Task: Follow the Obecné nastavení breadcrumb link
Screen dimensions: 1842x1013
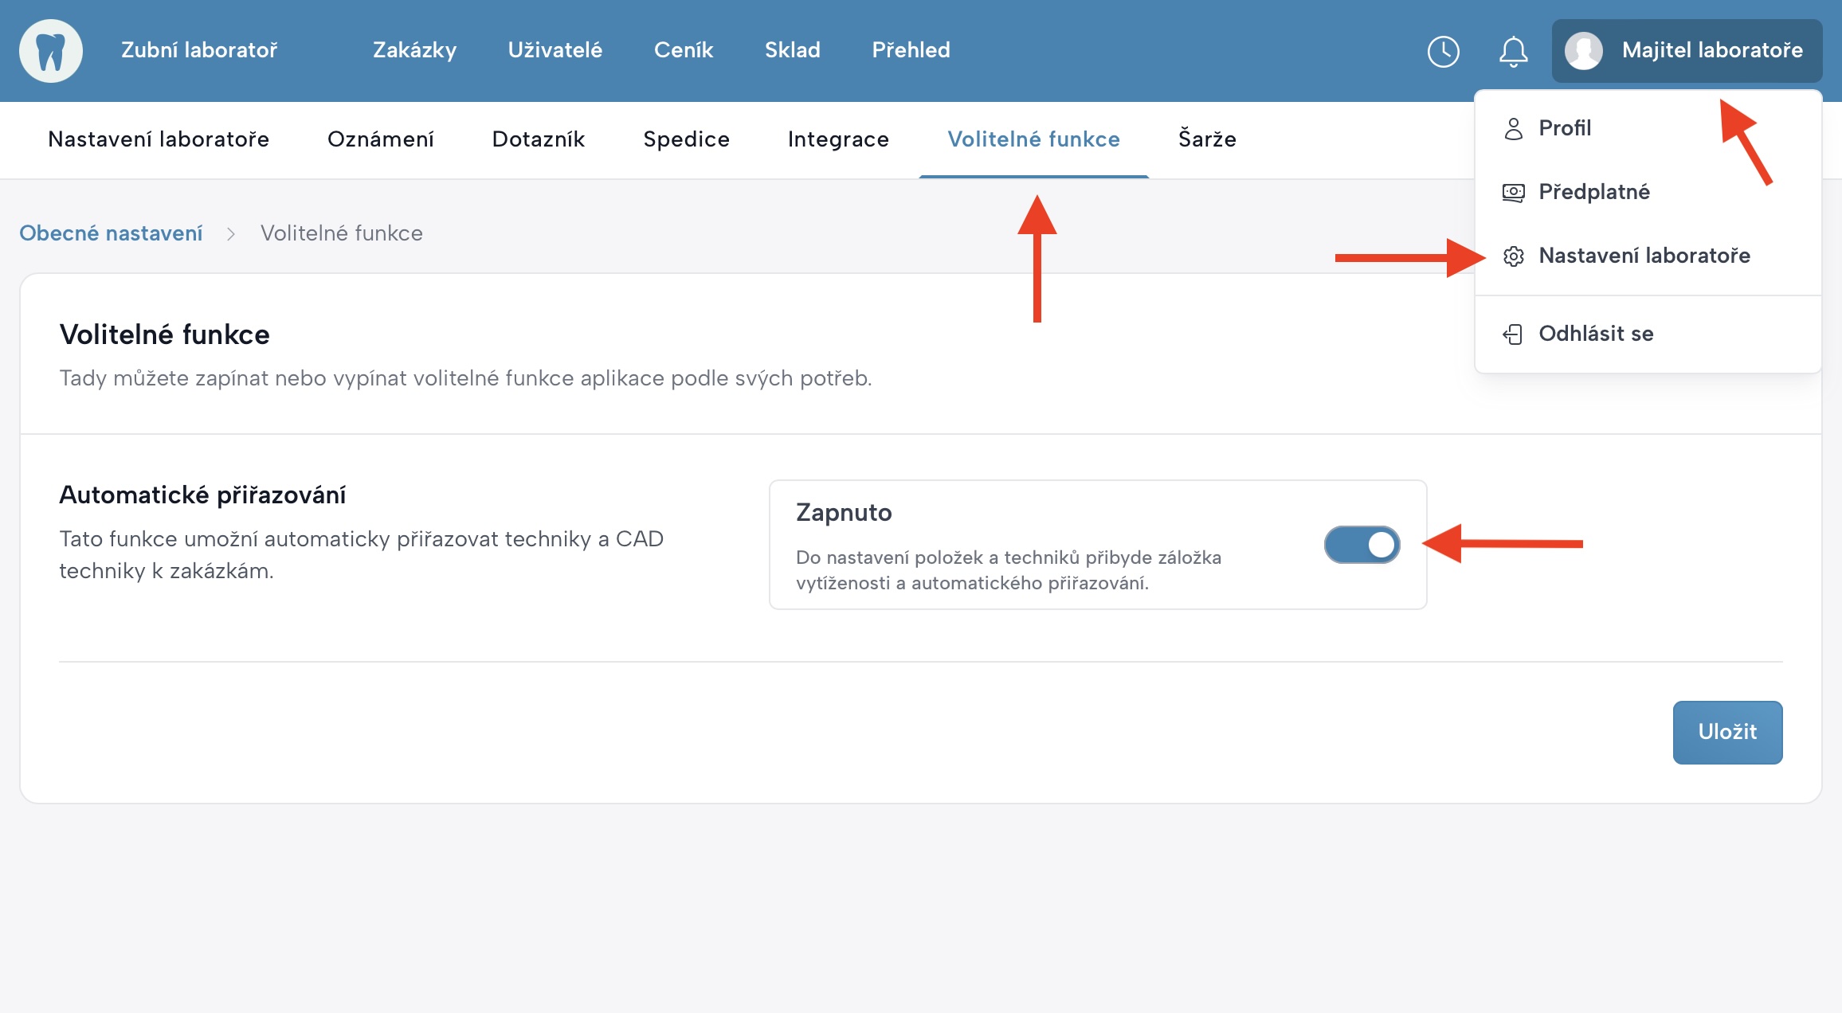Action: coord(111,233)
